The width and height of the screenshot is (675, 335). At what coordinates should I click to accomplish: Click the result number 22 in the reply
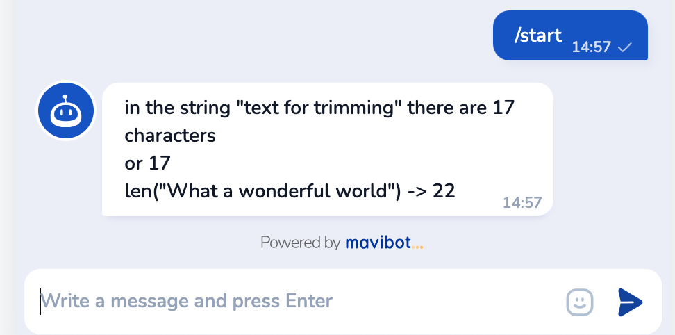click(x=444, y=191)
